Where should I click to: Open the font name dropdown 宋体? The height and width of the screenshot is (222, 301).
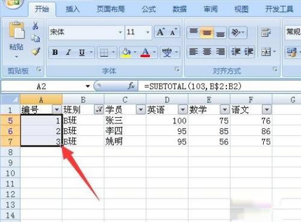tap(120, 32)
